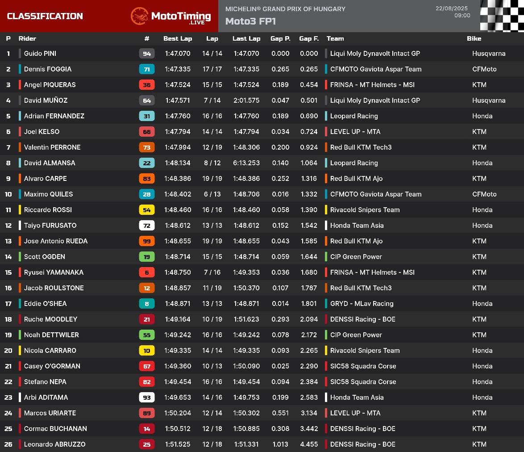Click number badge 21 for Ruche Moodley
The width and height of the screenshot is (524, 452).
click(147, 319)
